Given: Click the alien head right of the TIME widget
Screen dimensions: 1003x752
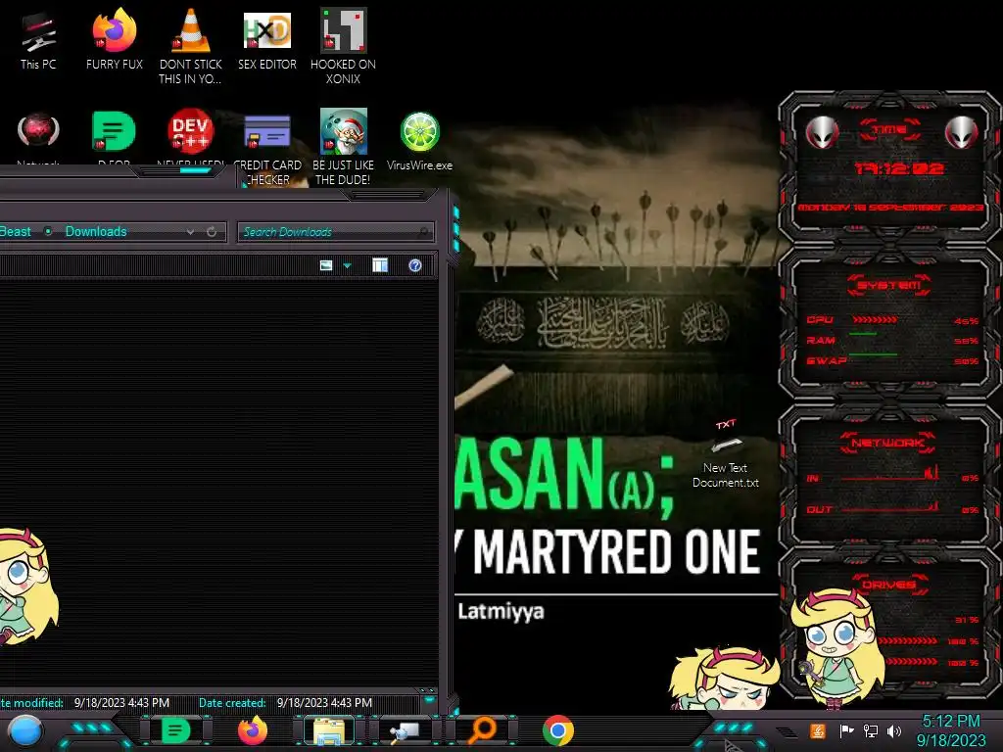Looking at the screenshot, I should (x=961, y=133).
